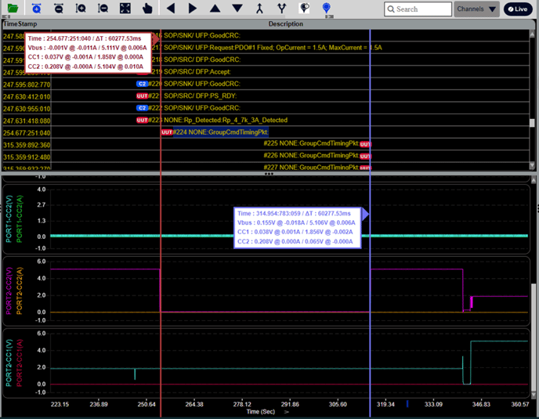
Task: Click timestamp 254.677:251:040
Action: point(27,132)
